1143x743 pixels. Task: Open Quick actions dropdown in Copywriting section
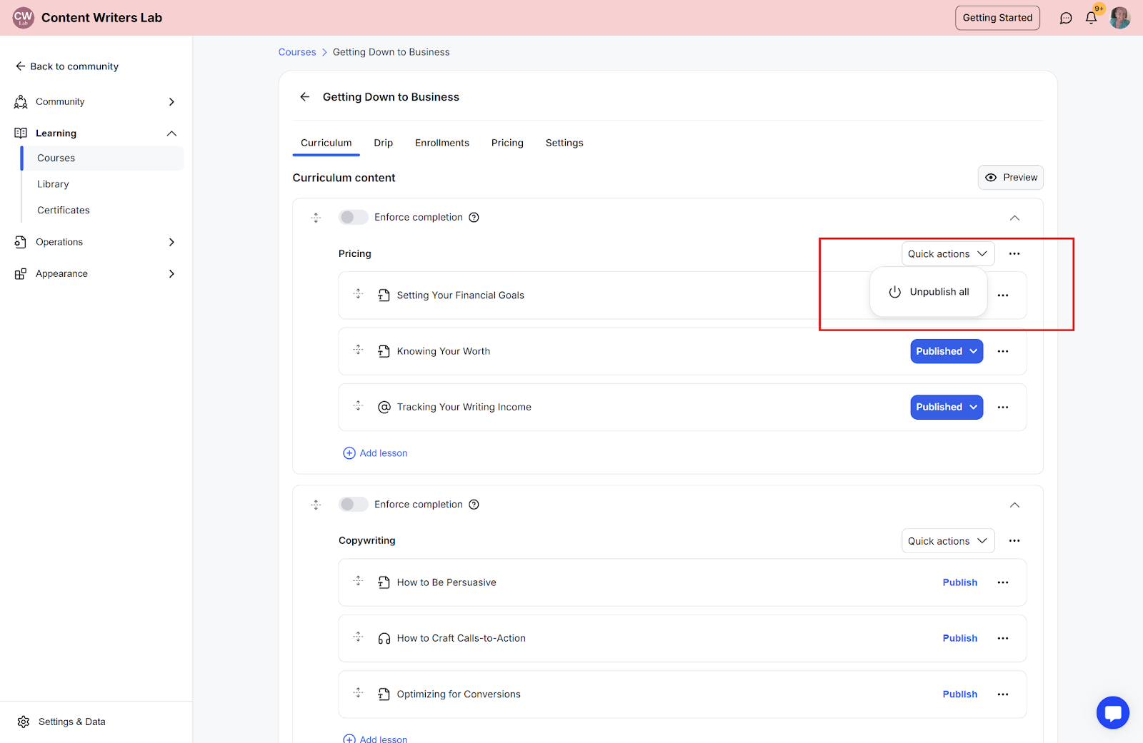(x=947, y=541)
